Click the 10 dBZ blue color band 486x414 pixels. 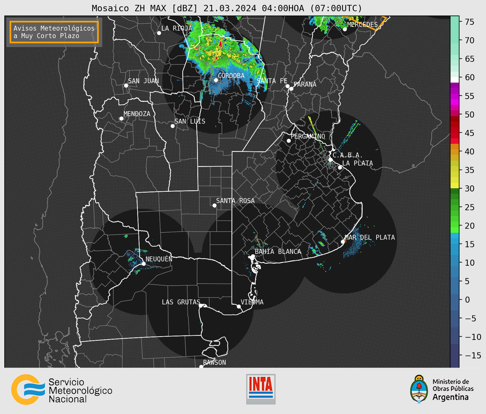(x=455, y=263)
